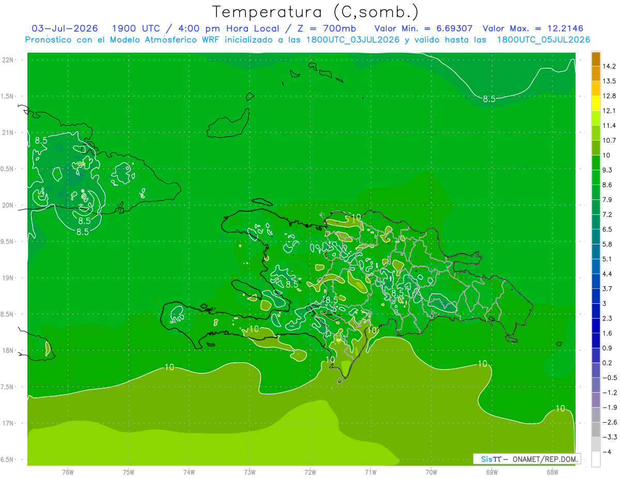
Task: Click the '4.4' legend label
Action: pyautogui.click(x=608, y=274)
